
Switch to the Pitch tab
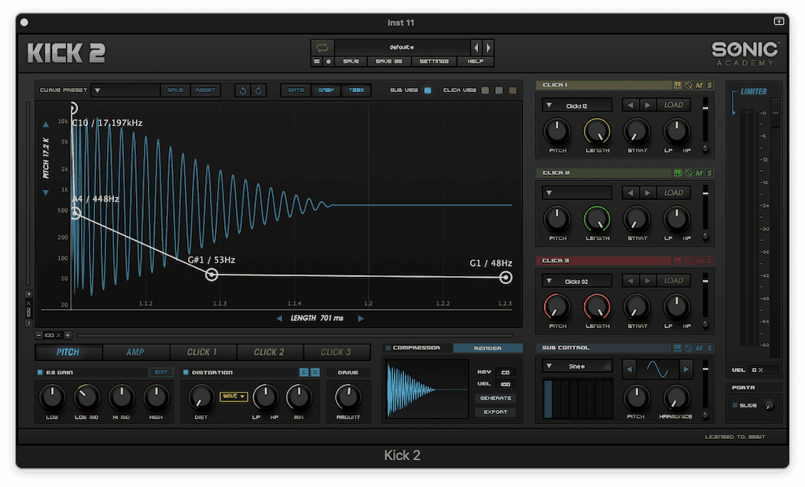click(68, 352)
